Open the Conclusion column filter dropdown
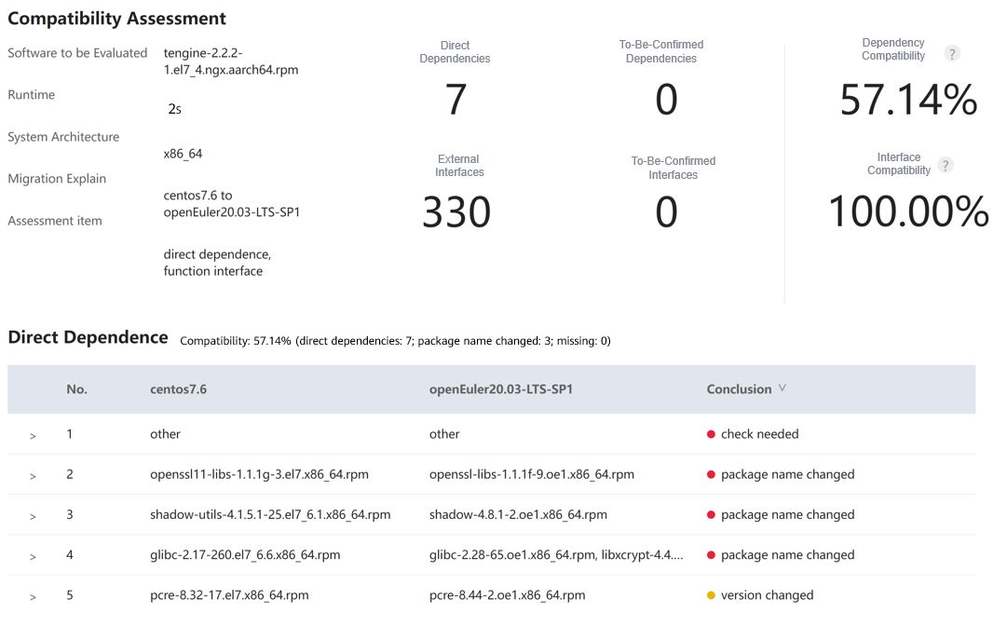 click(x=782, y=388)
